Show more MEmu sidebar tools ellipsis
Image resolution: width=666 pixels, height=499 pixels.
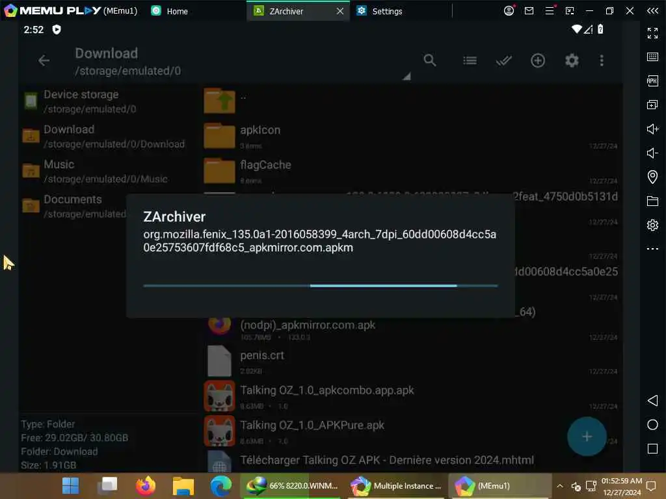[x=652, y=249]
